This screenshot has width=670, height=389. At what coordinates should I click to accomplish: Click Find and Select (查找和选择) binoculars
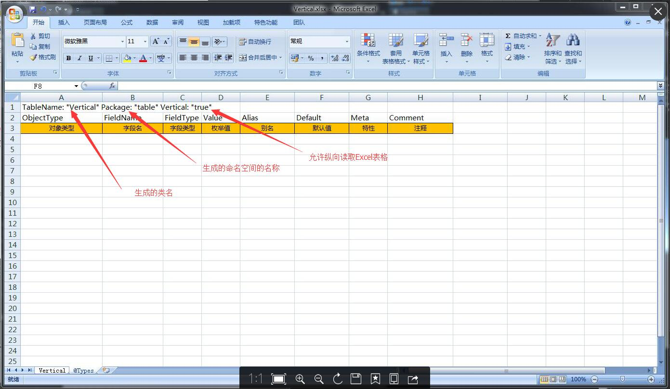(573, 40)
